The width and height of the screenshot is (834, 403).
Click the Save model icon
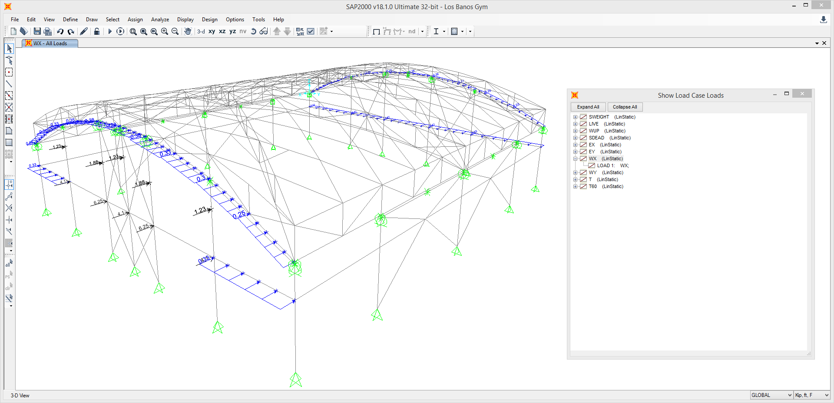click(37, 31)
